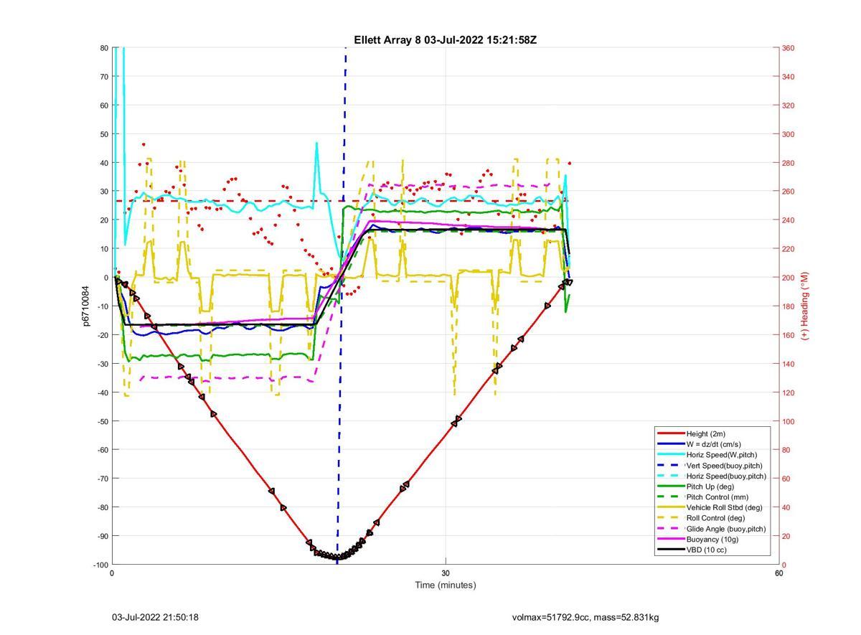Image resolution: width=861 pixels, height=635 pixels.
Task: Click the 70 tick on left axis
Action: coord(103,77)
